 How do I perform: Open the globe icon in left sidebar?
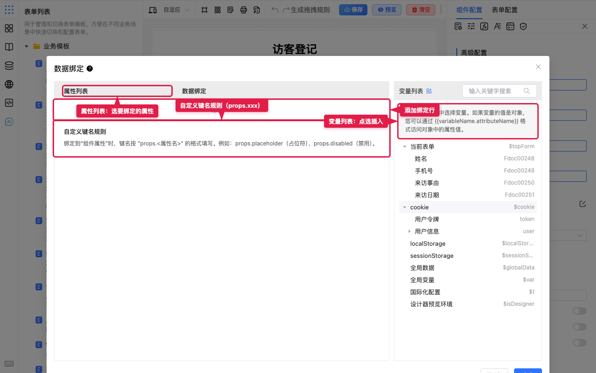[x=9, y=84]
